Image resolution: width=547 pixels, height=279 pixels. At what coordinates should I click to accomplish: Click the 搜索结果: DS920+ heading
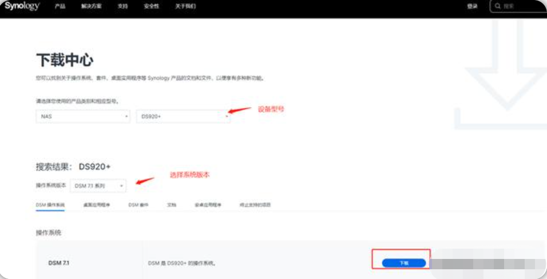pyautogui.click(x=73, y=167)
